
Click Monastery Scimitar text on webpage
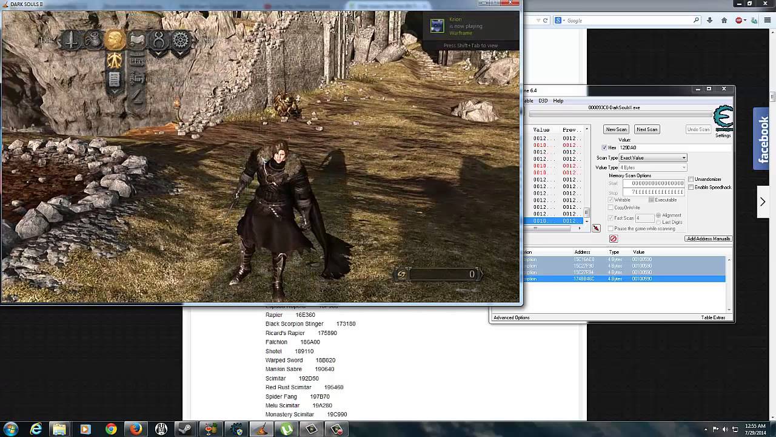pos(290,415)
